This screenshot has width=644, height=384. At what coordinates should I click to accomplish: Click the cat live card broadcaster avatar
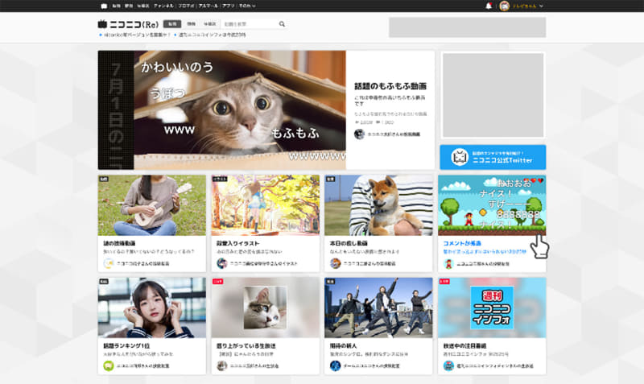[222, 365]
